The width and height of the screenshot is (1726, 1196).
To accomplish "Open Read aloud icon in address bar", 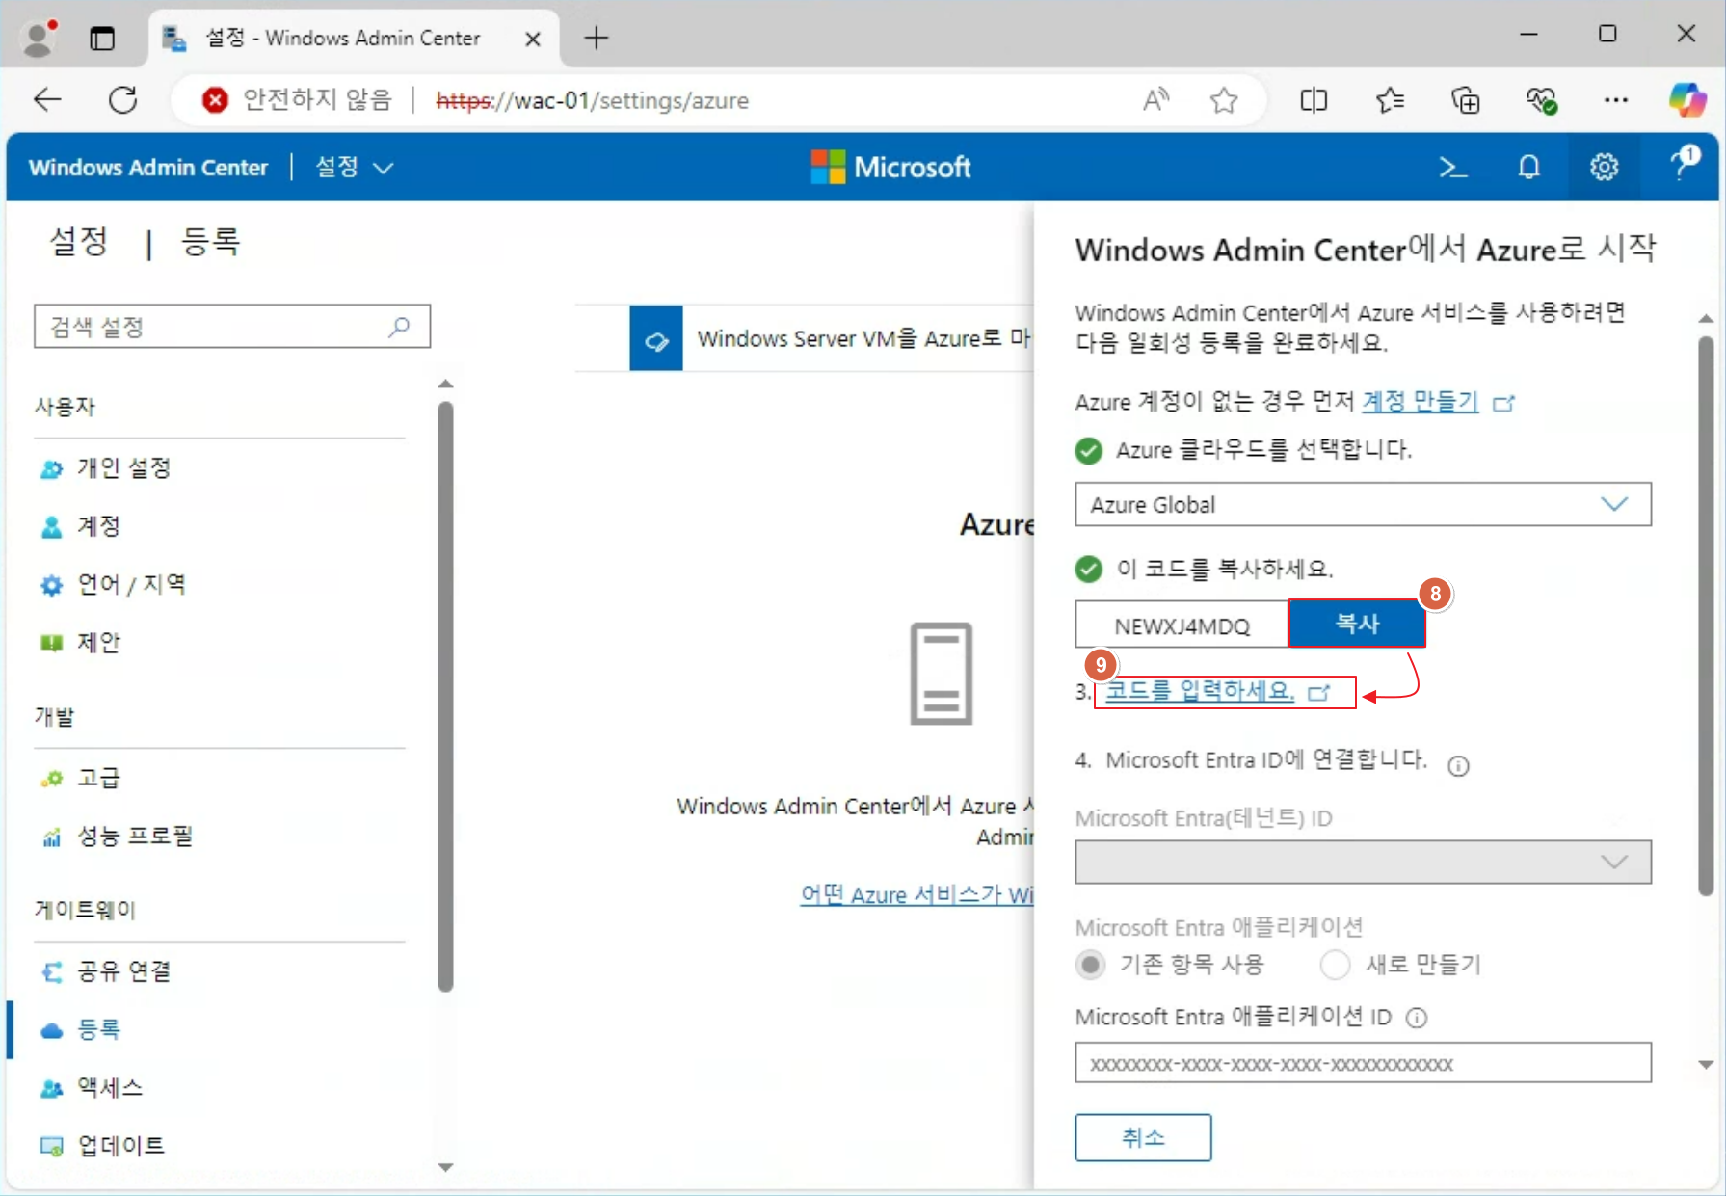I will (x=1155, y=100).
